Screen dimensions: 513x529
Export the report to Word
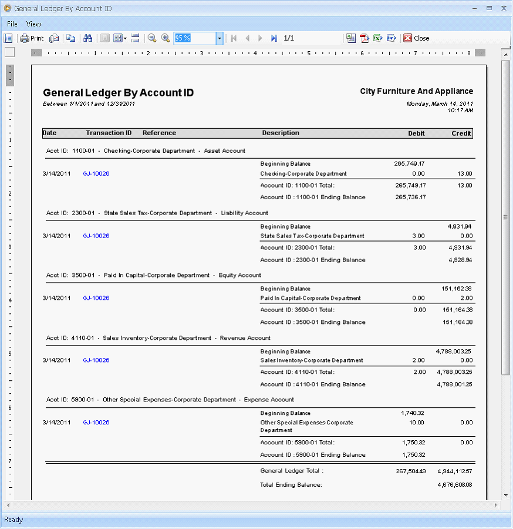[391, 38]
